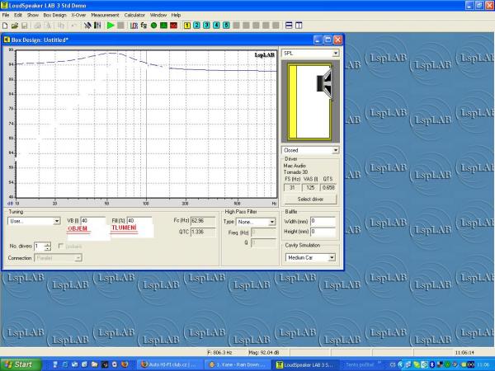The image size is (495, 371).
Task: Click the Open folder toolbar icon
Action: (15, 26)
